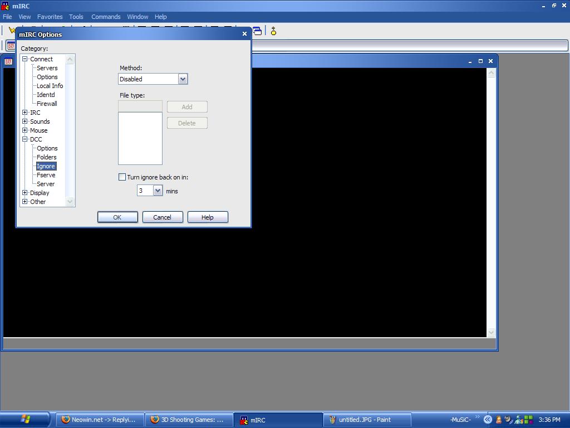Expand the IRC category tree node

24,112
